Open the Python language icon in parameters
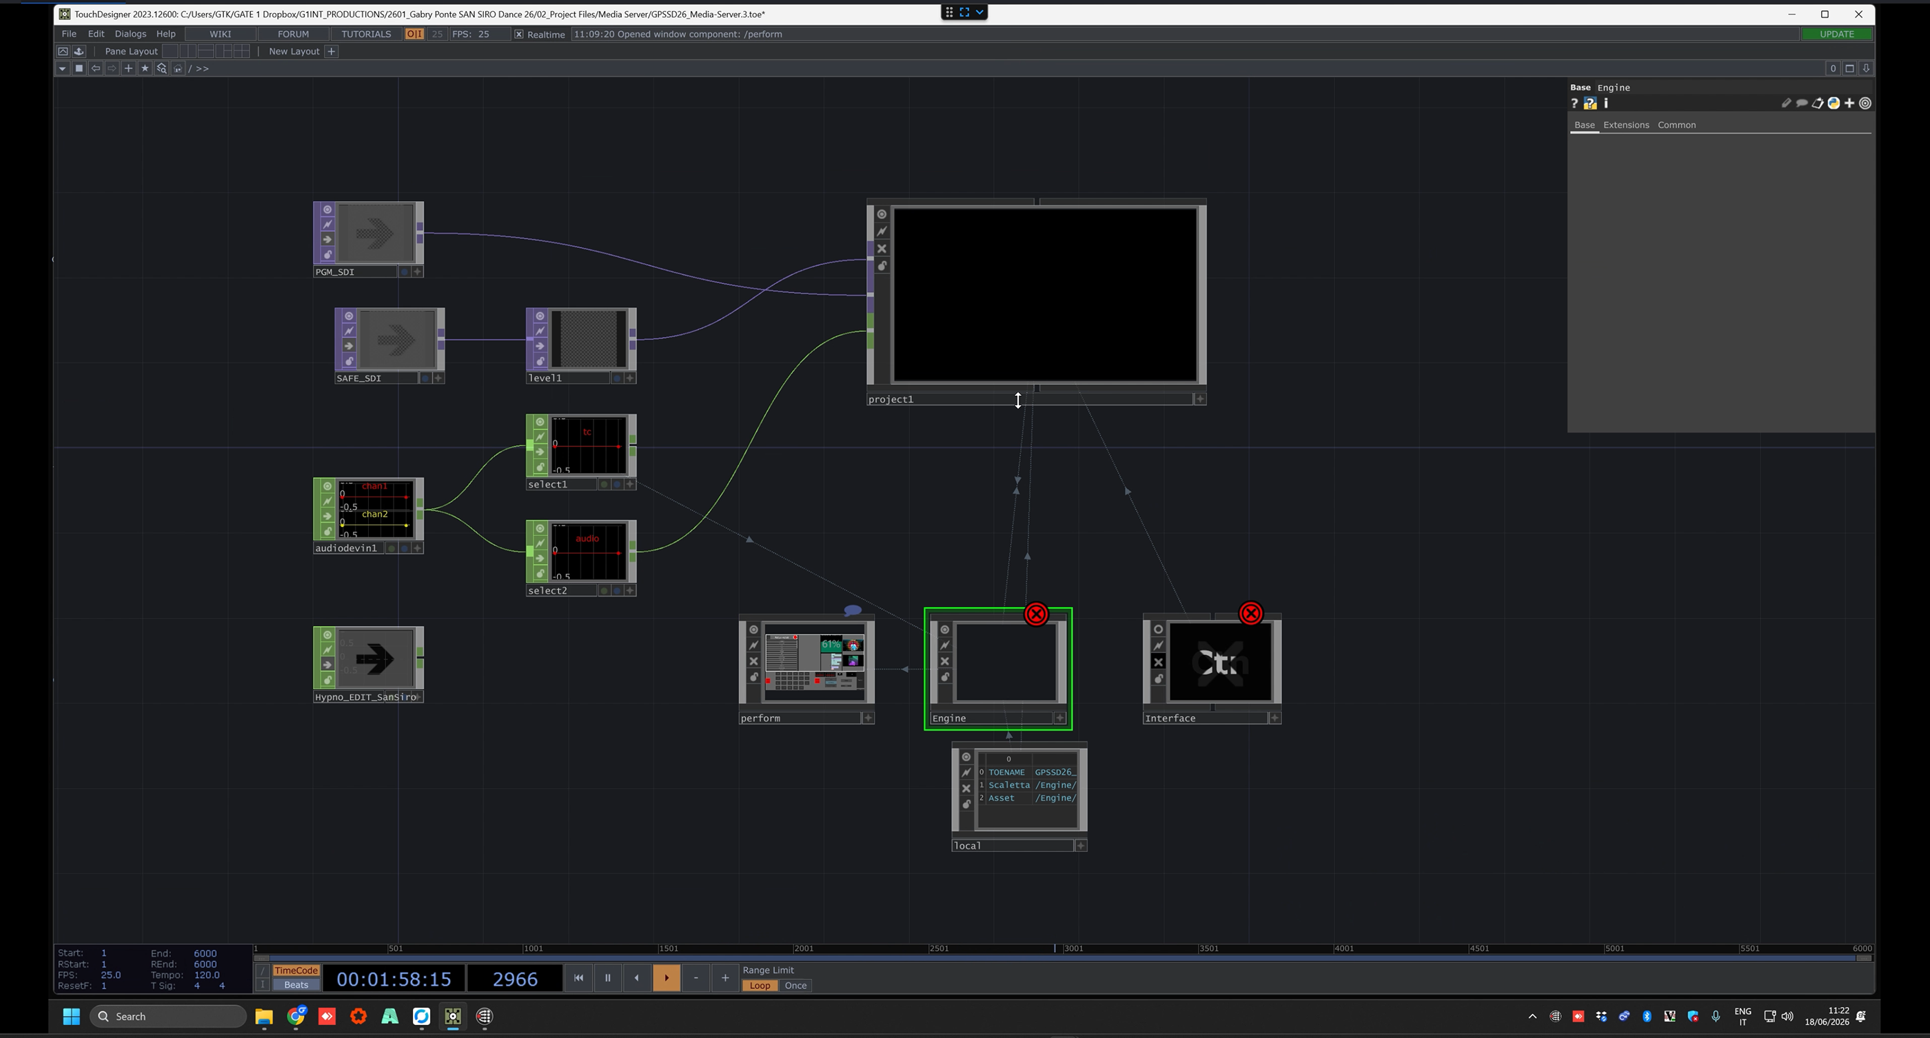This screenshot has height=1038, width=1930. [1833, 103]
